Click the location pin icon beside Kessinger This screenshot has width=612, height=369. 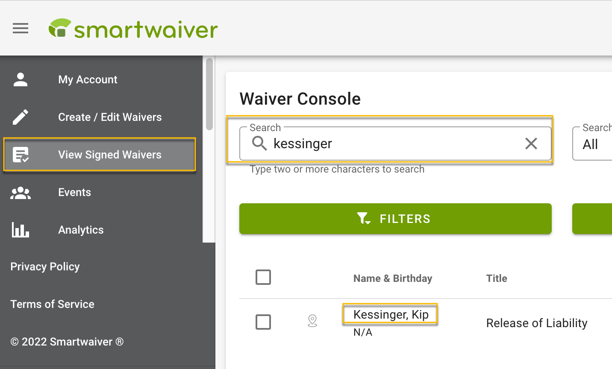[x=312, y=321]
